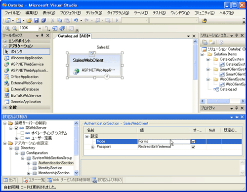
Task: Switch to Web Service Details tab
Action: tap(69, 180)
